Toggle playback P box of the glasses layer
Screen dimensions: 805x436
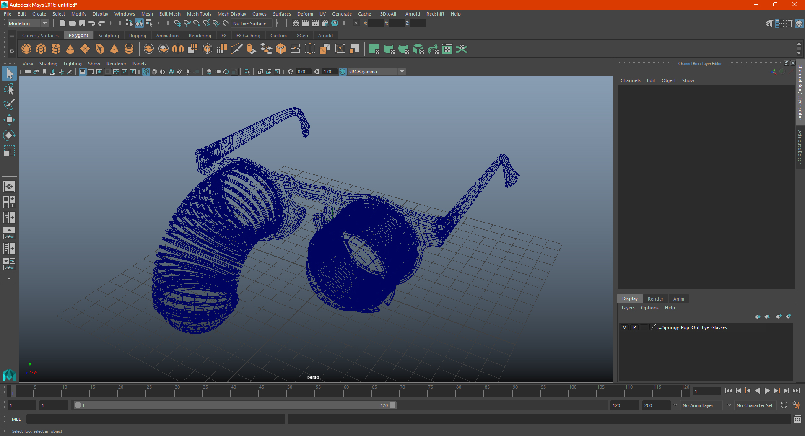tap(634, 327)
